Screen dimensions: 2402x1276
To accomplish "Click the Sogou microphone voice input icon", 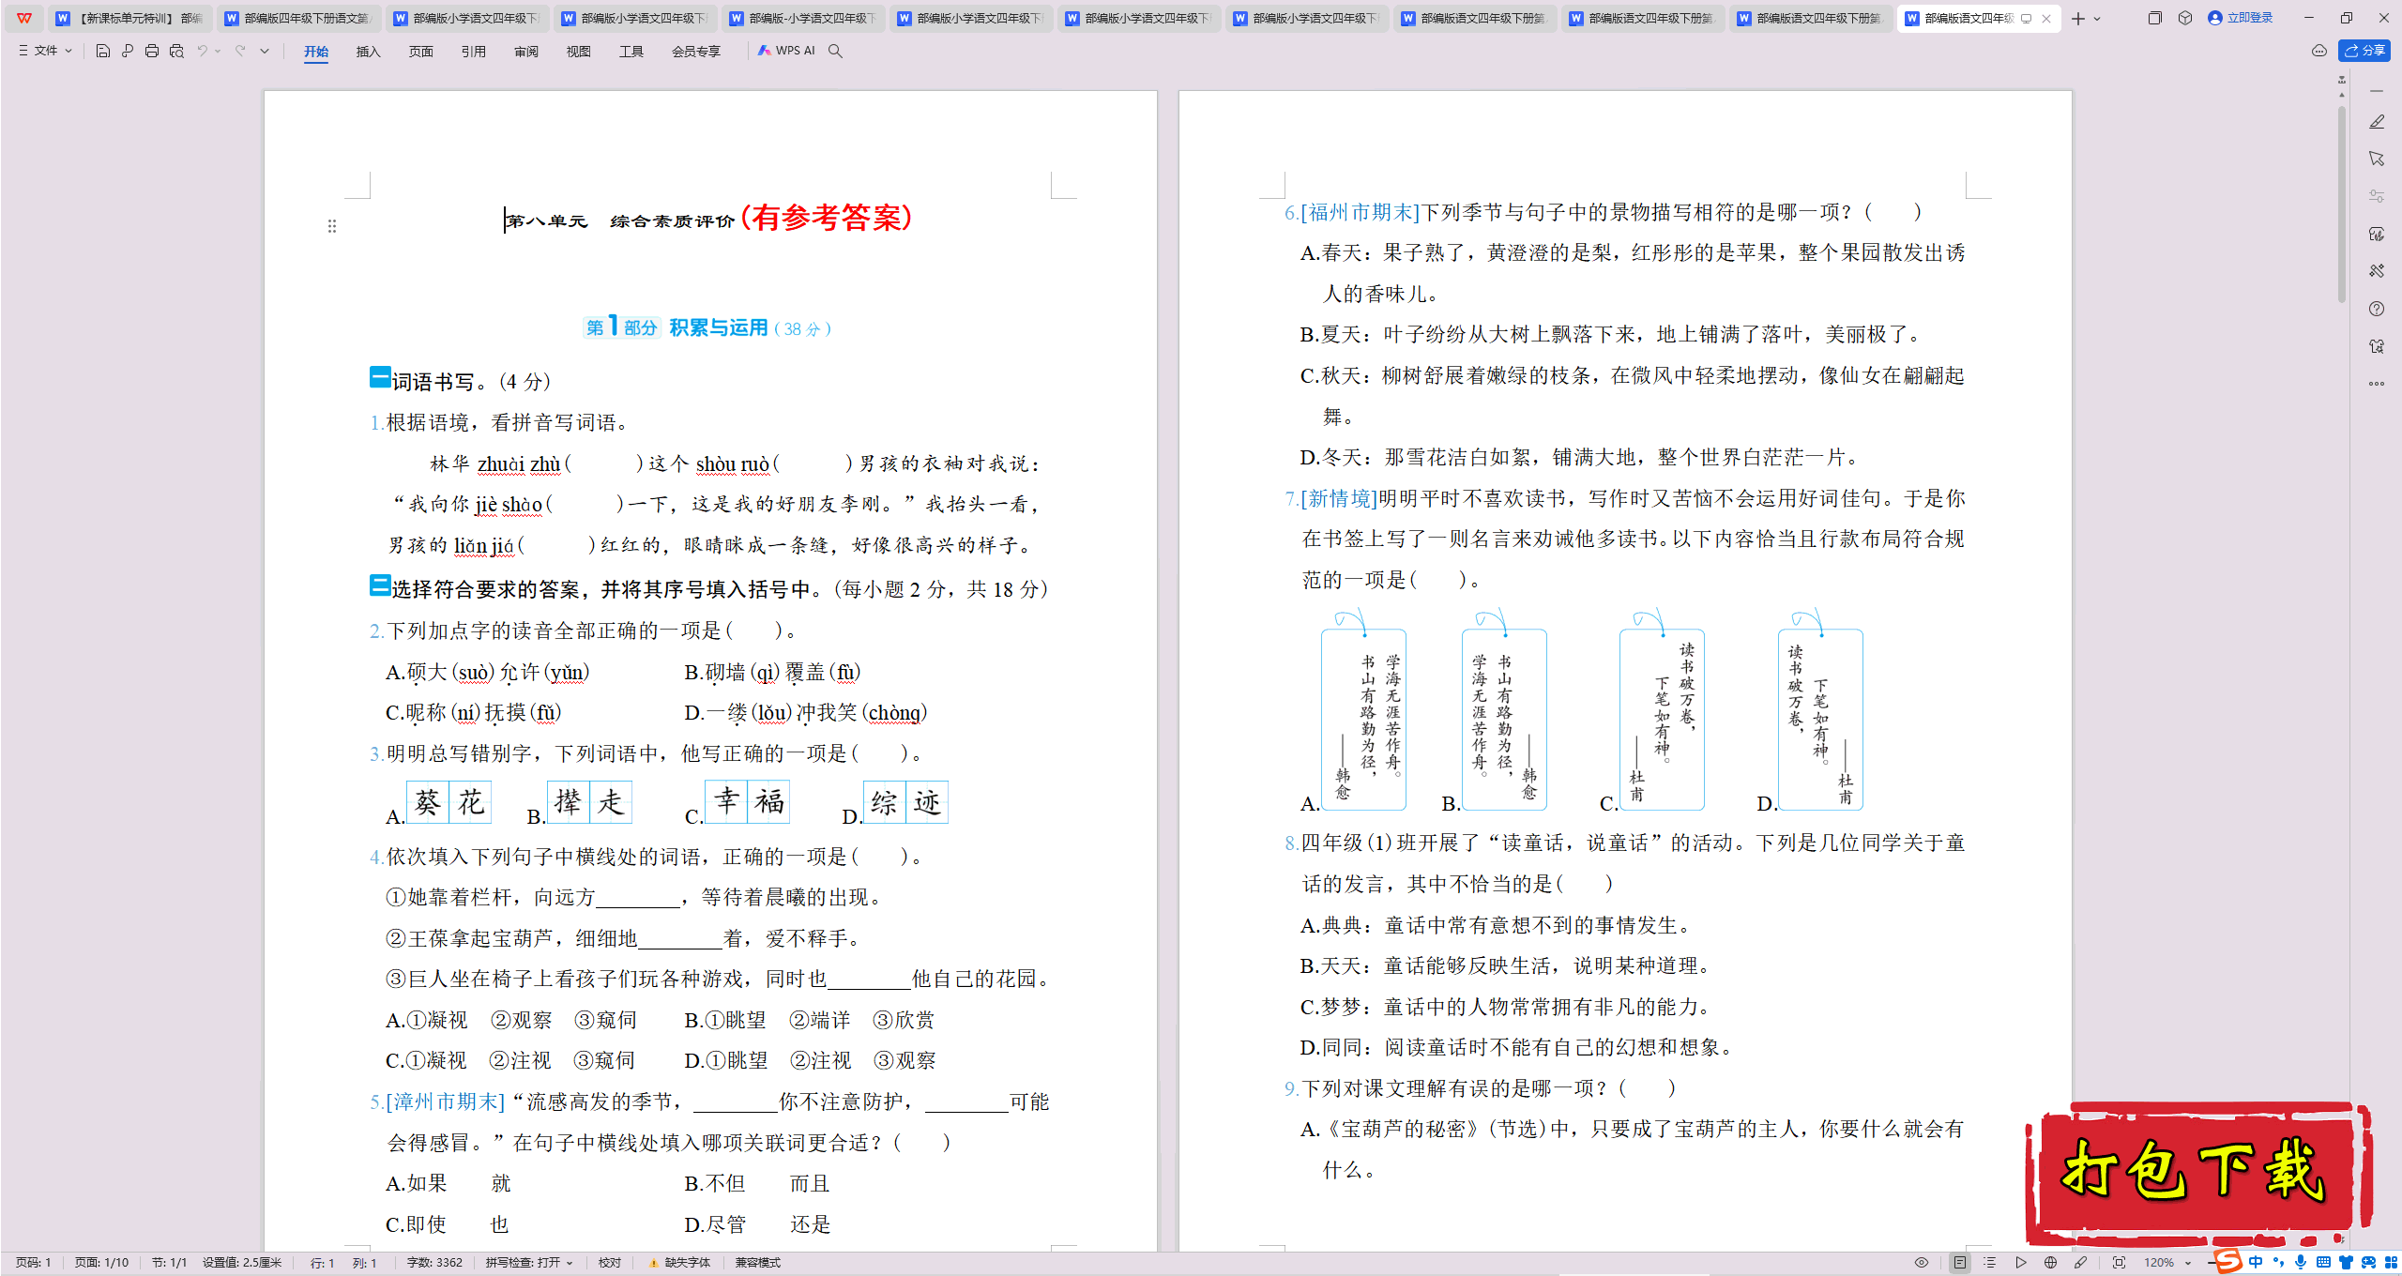I will point(2300,1263).
